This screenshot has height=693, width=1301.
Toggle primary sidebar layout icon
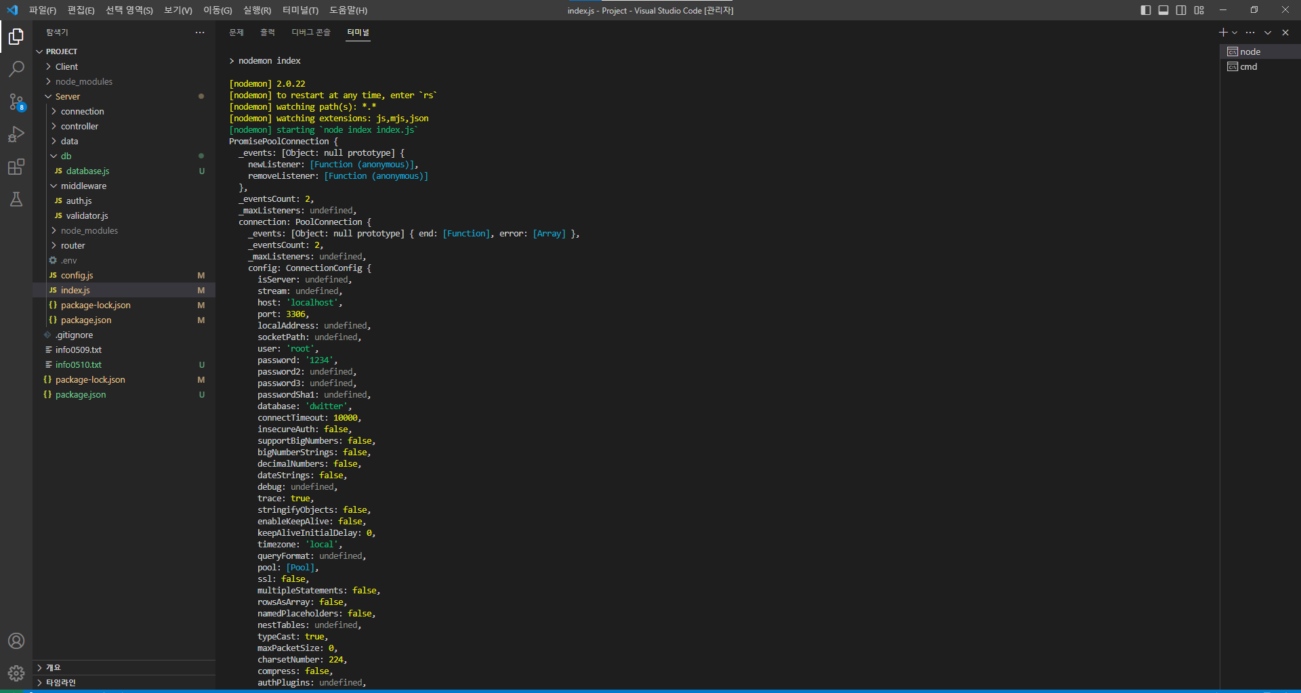(1146, 10)
